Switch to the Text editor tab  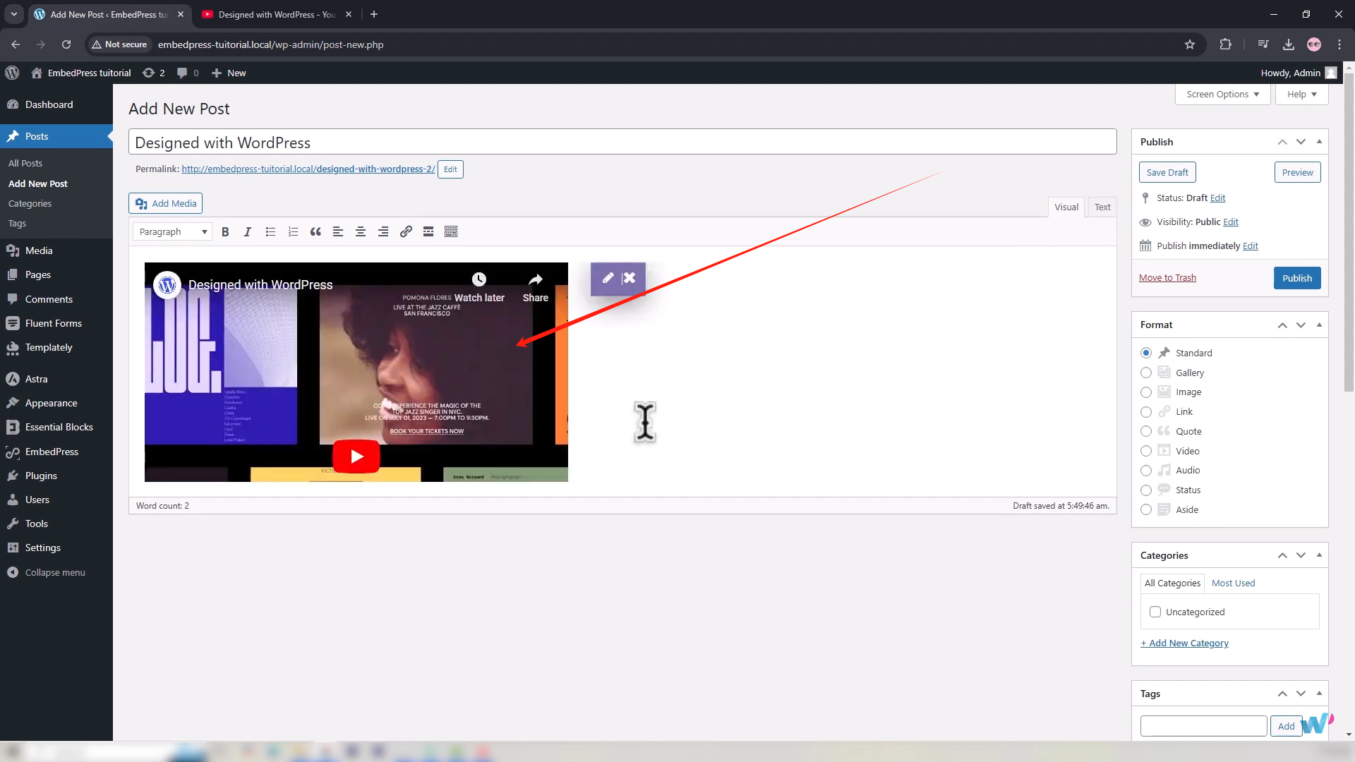click(x=1102, y=207)
